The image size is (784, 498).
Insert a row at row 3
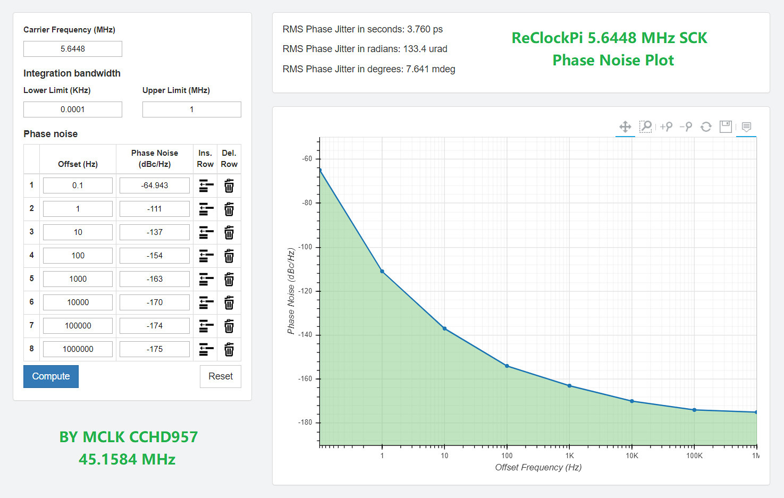(206, 233)
